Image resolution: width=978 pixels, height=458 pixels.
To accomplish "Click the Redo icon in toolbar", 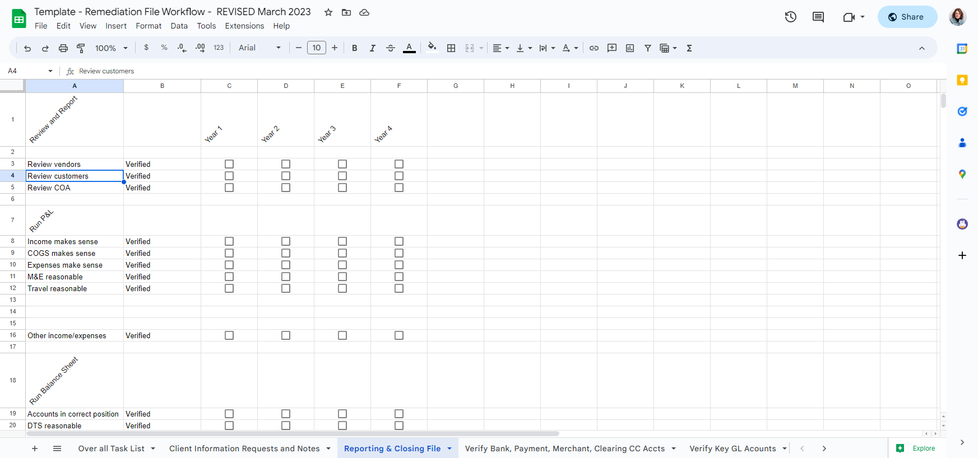I will [x=45, y=48].
